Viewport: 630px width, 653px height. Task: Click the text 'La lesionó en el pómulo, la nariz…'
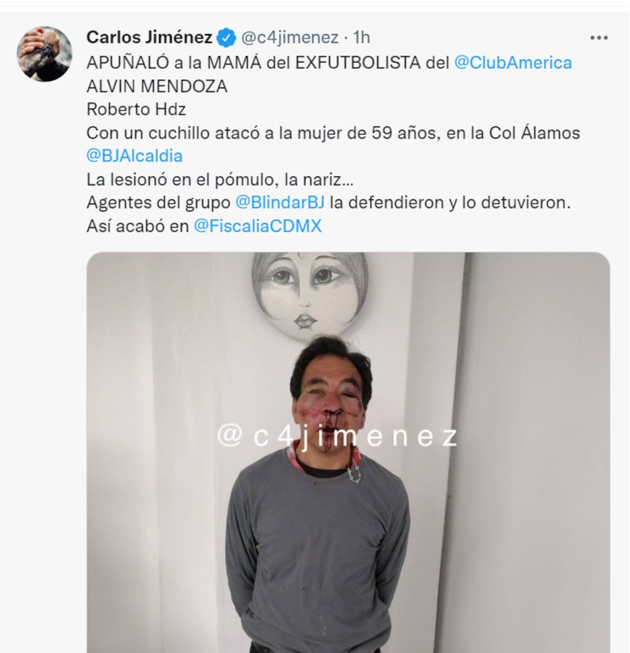[220, 180]
